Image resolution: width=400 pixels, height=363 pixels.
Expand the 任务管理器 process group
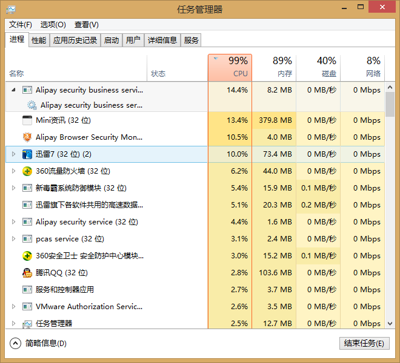tap(13, 323)
